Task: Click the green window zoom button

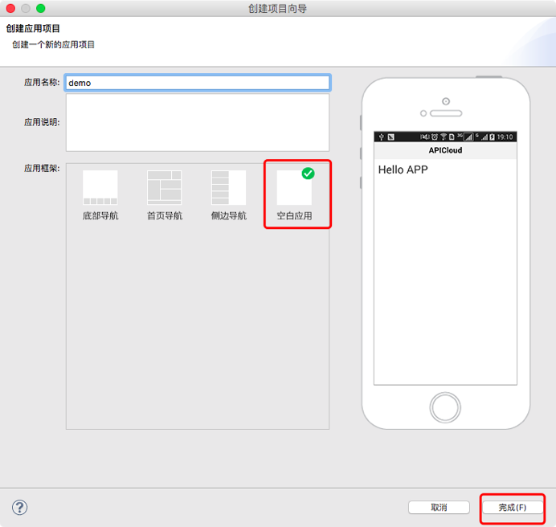Action: pyautogui.click(x=41, y=9)
